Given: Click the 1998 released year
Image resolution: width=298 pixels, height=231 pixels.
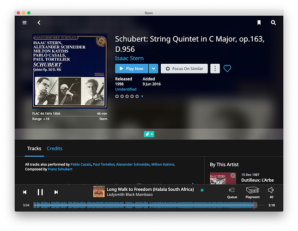Looking at the screenshot, I should [119, 84].
